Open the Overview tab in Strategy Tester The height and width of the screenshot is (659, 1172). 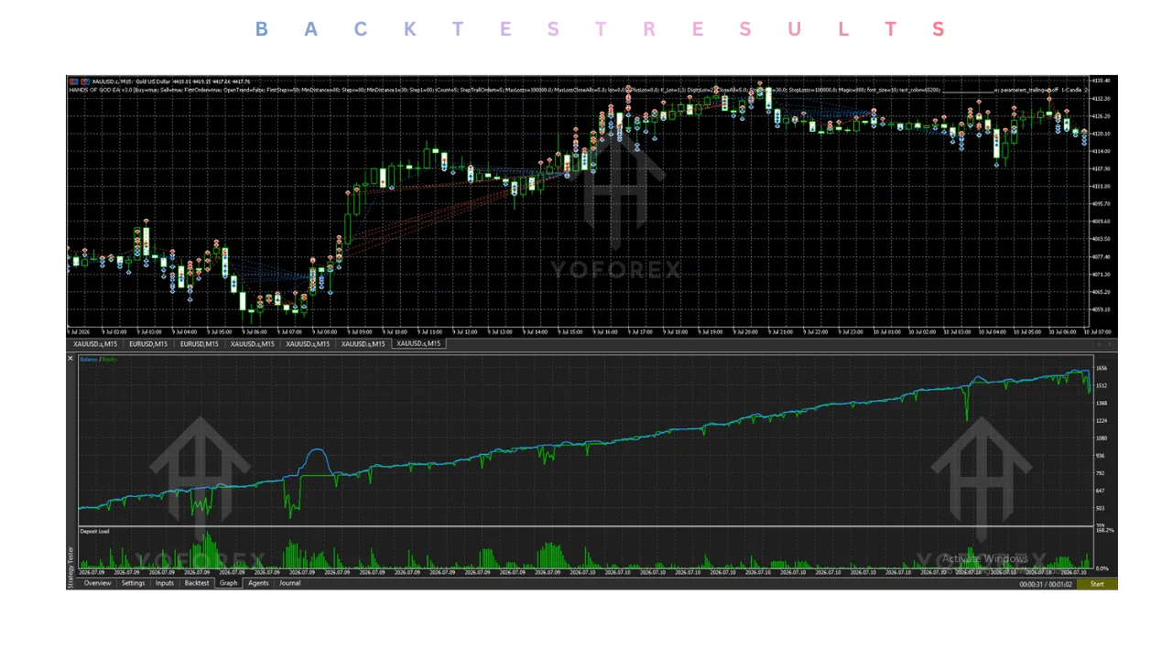coord(97,583)
